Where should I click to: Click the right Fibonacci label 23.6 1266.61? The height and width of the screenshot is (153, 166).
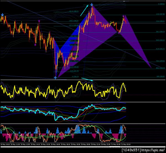(160, 21)
